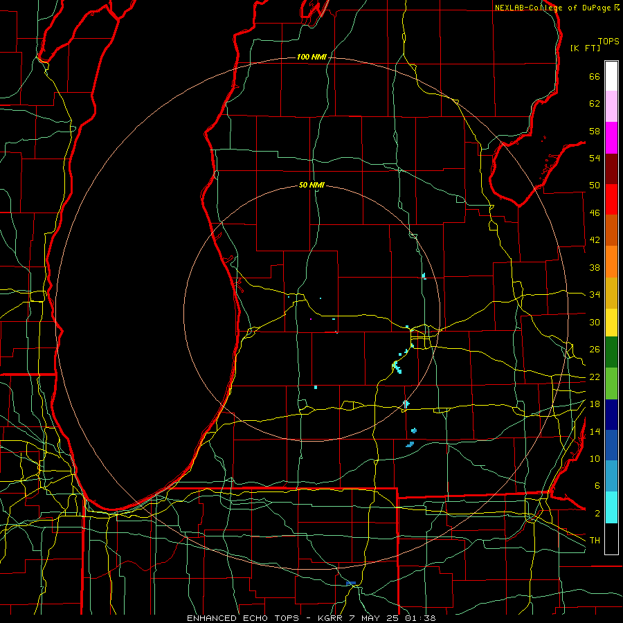Pick the light blue legend swatch

(611, 476)
